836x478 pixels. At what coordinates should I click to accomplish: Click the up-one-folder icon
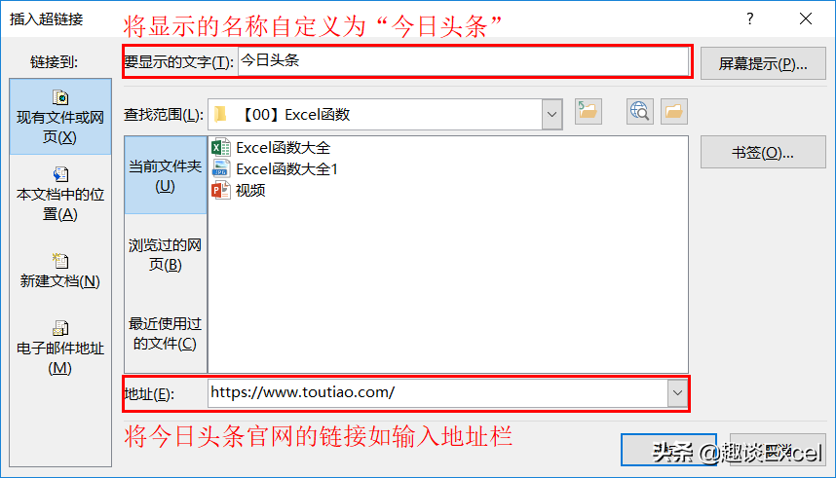[x=589, y=111]
